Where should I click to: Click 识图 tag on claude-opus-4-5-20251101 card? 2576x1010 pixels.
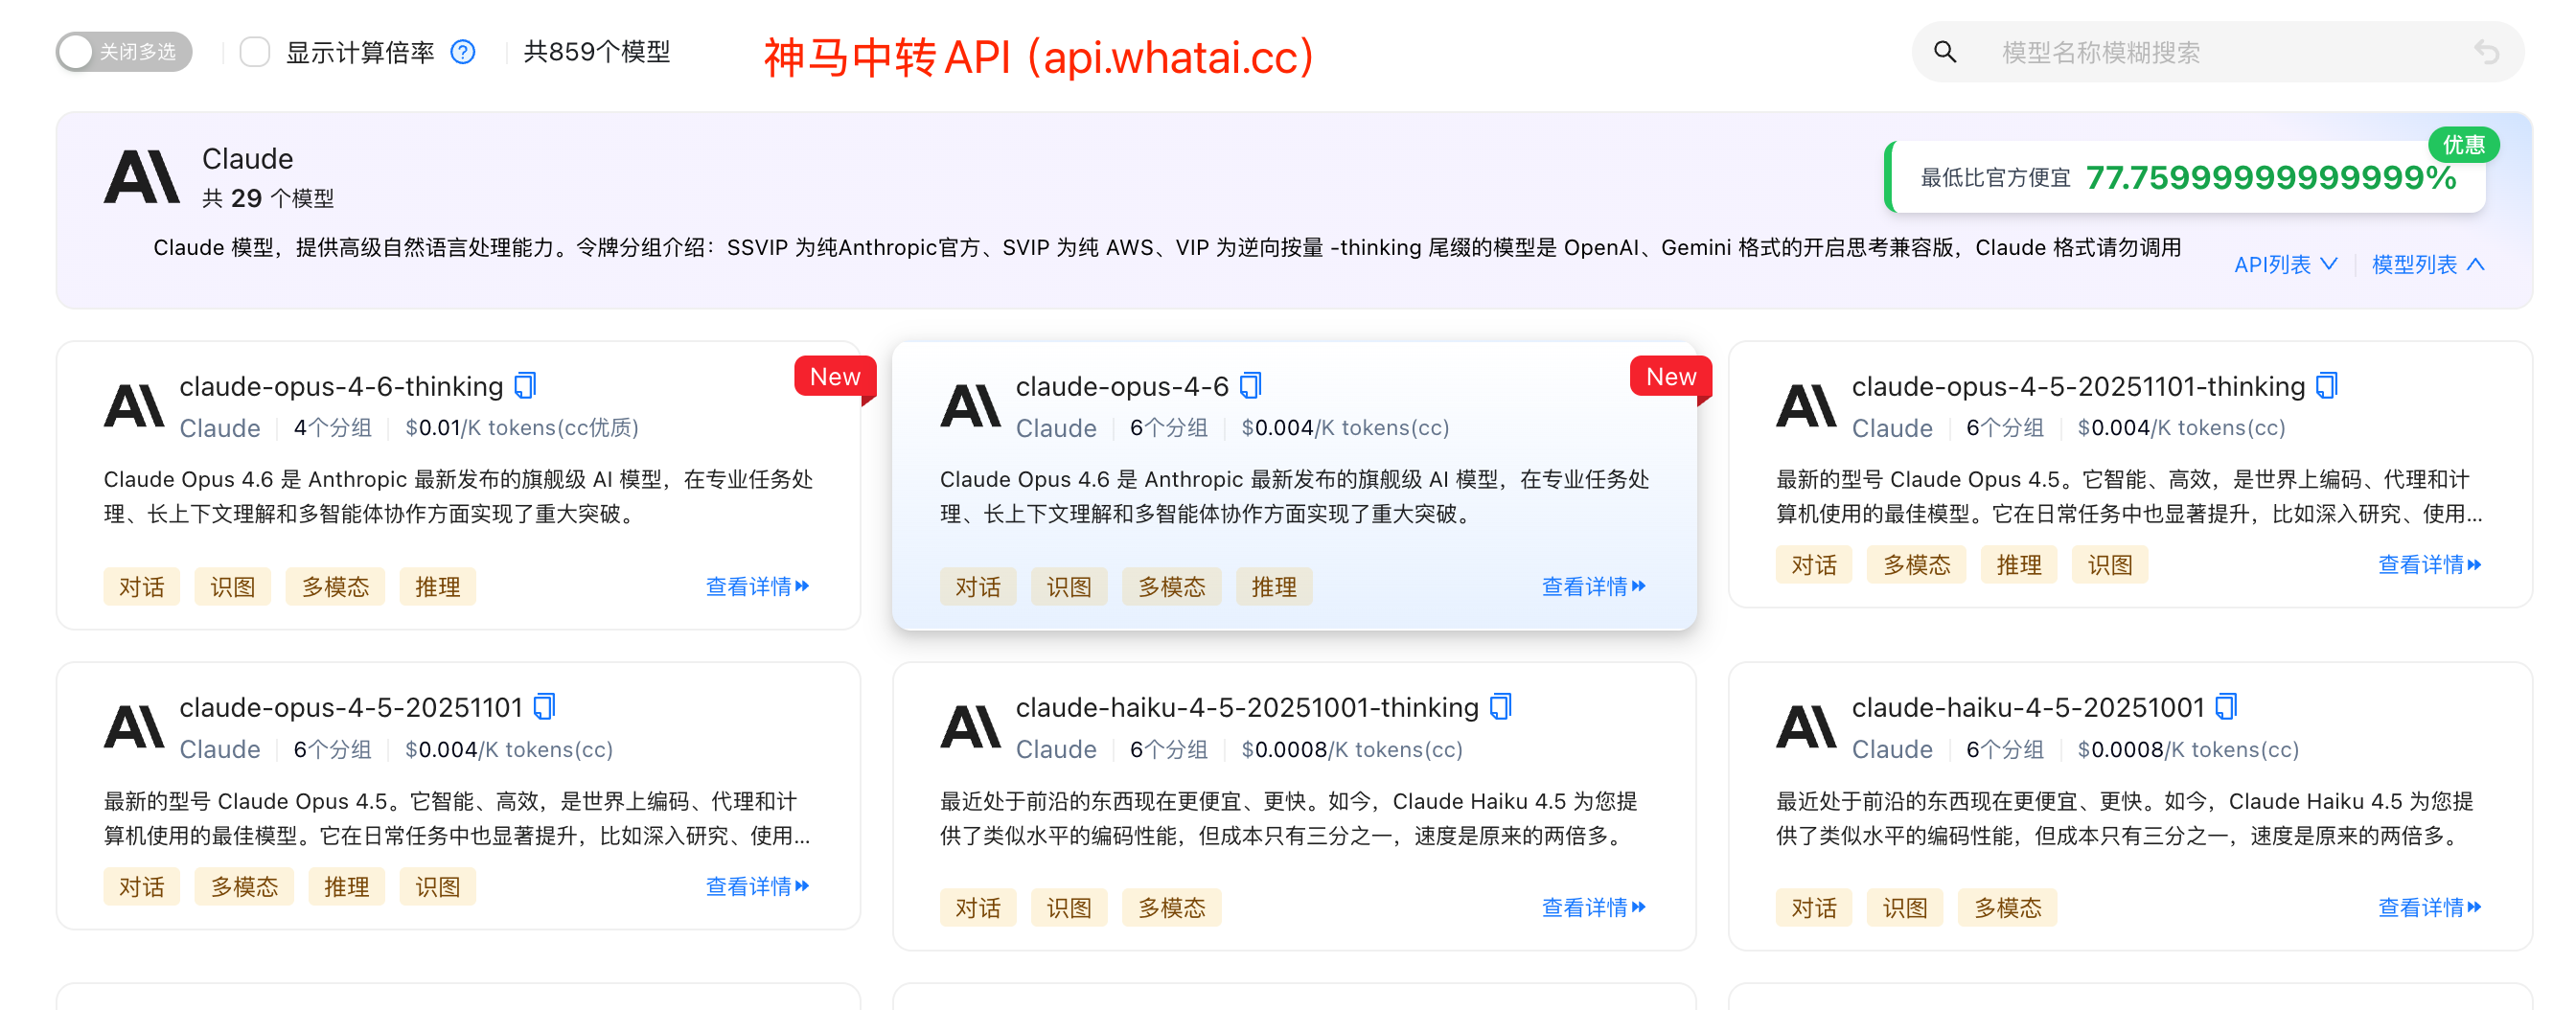[x=437, y=886]
